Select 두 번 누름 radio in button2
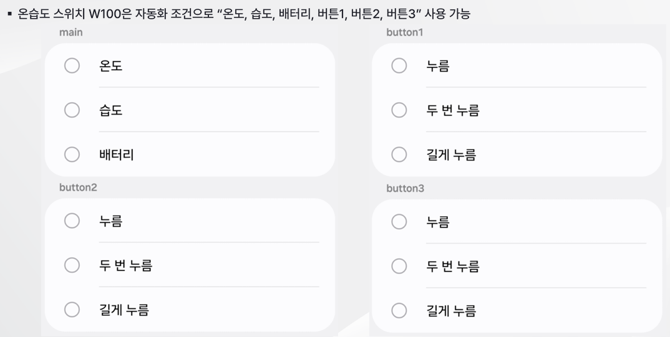 click(x=72, y=265)
